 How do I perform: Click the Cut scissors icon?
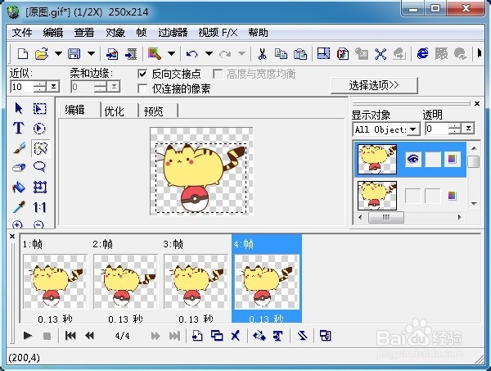(262, 54)
